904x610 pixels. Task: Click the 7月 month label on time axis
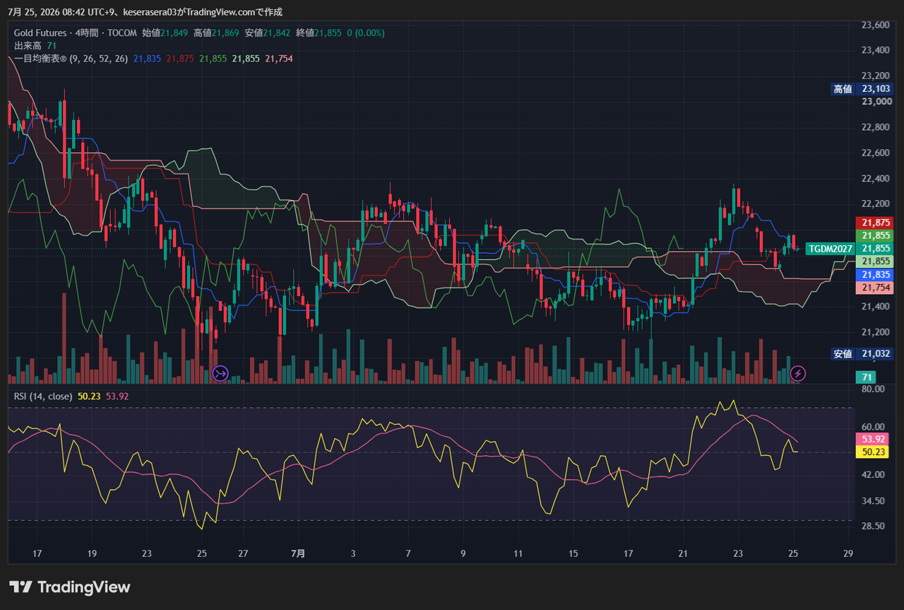click(x=299, y=553)
